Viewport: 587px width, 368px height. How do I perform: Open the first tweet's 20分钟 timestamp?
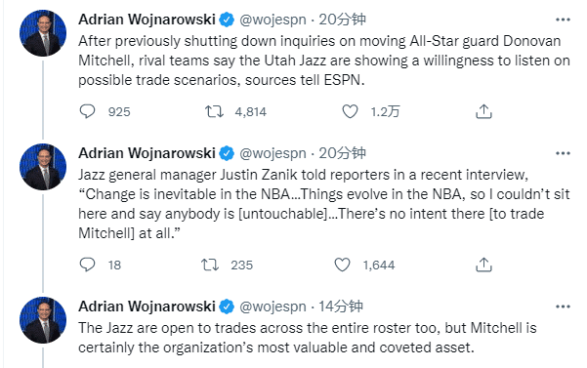click(342, 20)
